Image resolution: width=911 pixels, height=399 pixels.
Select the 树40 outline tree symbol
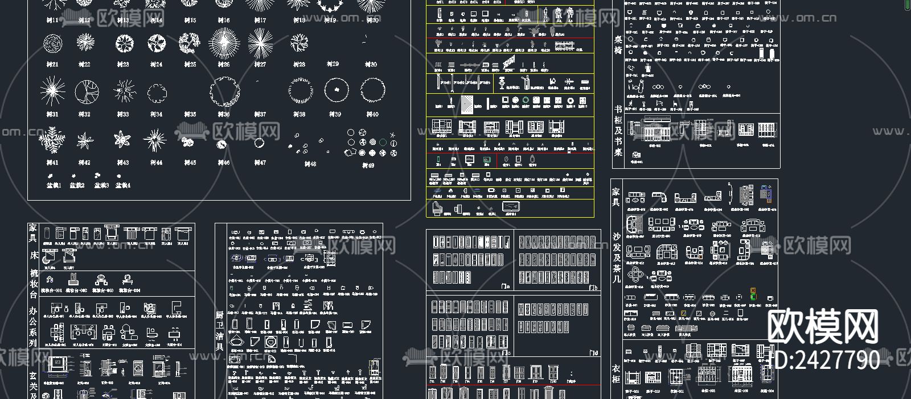coord(372,90)
